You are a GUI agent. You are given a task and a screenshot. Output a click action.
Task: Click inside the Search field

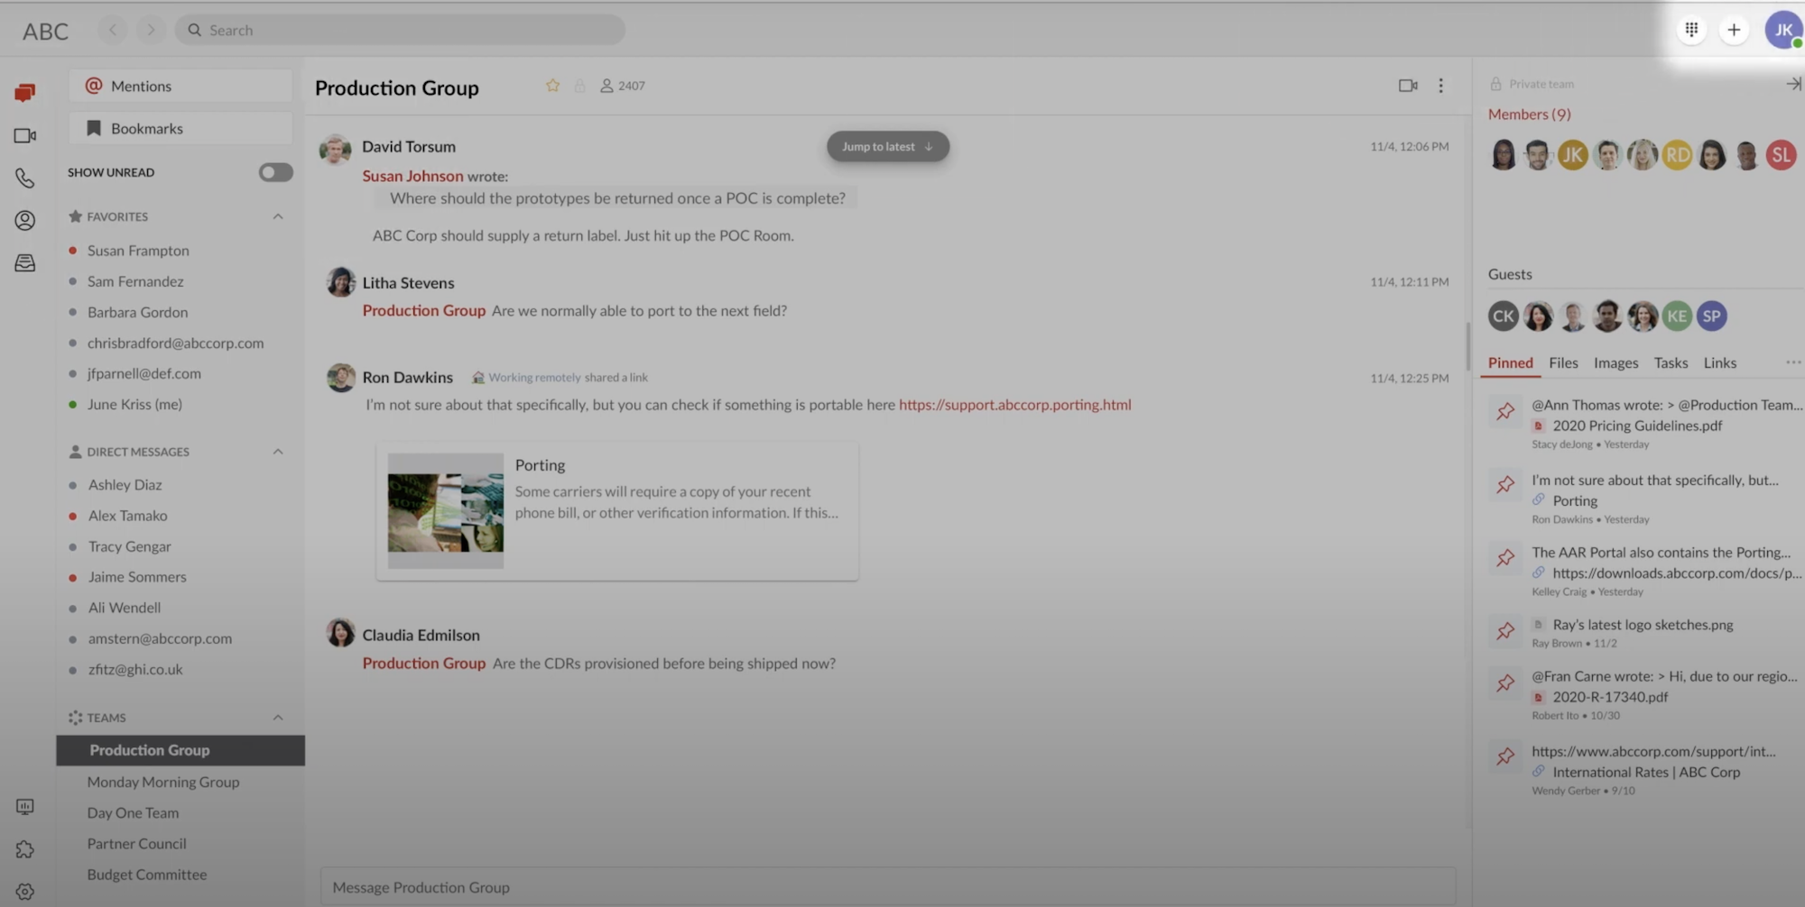click(x=400, y=30)
